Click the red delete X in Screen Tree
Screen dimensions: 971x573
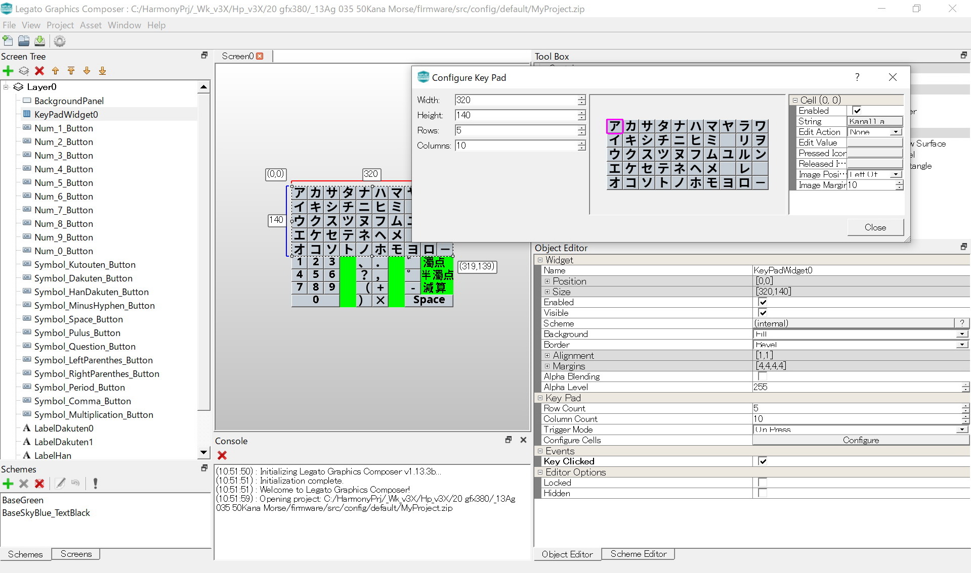(x=39, y=71)
